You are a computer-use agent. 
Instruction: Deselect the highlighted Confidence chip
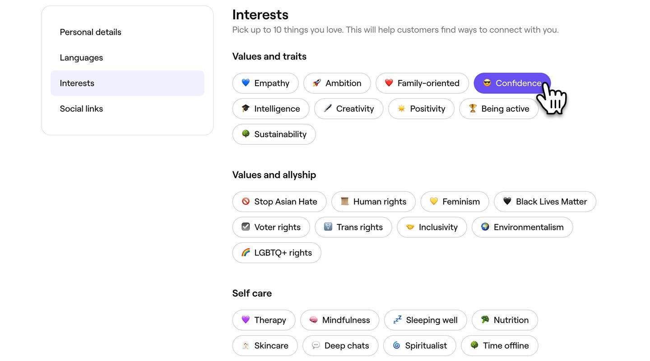511,83
